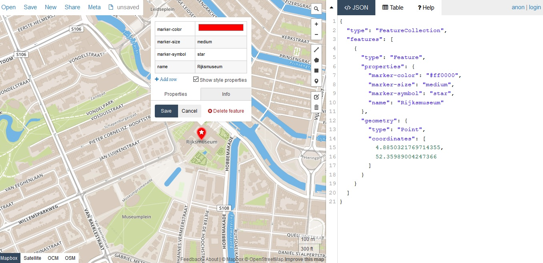
Task: Open the File Open menu
Action: pyautogui.click(x=8, y=7)
